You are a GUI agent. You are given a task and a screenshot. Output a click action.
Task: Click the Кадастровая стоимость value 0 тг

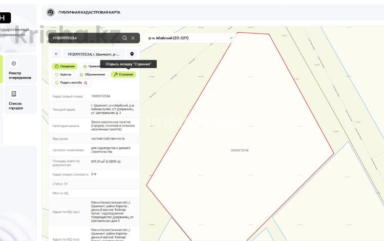point(94,174)
